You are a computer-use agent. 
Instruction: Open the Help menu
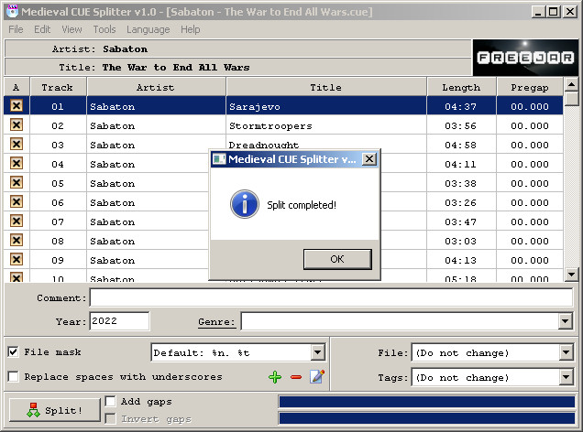191,29
